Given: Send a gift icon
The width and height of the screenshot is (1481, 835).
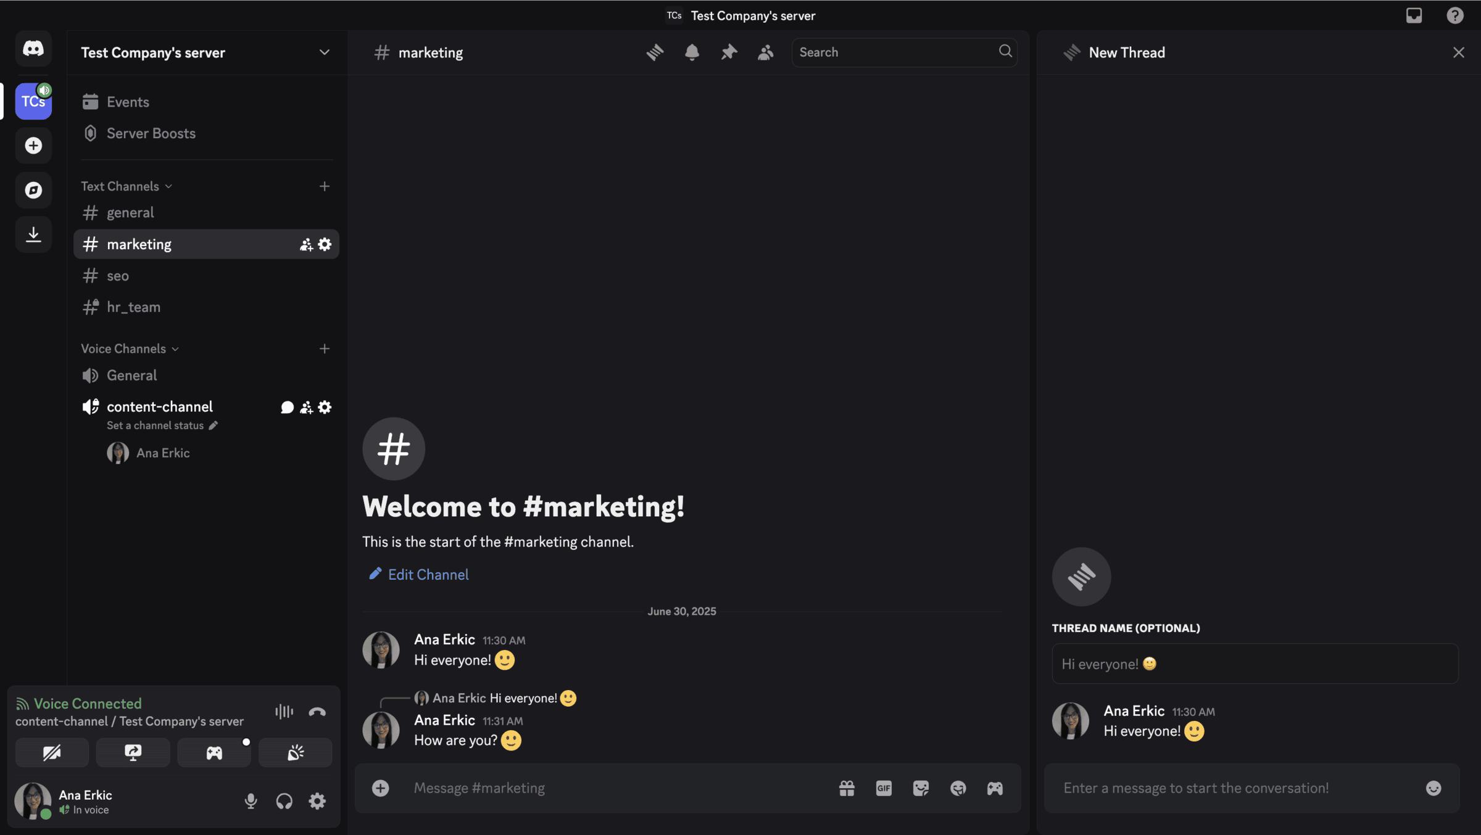Looking at the screenshot, I should tap(847, 788).
